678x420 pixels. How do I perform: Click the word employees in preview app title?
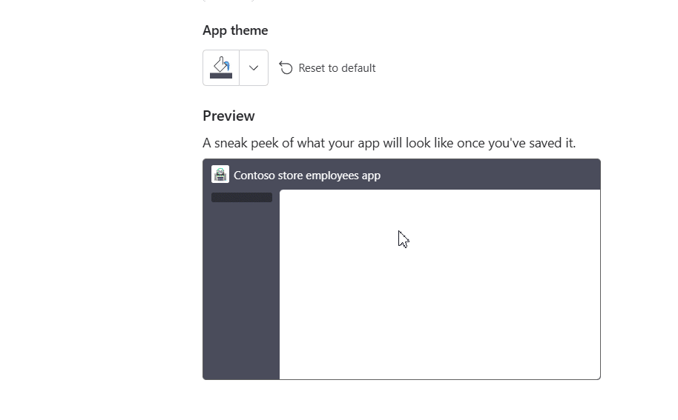click(326, 176)
